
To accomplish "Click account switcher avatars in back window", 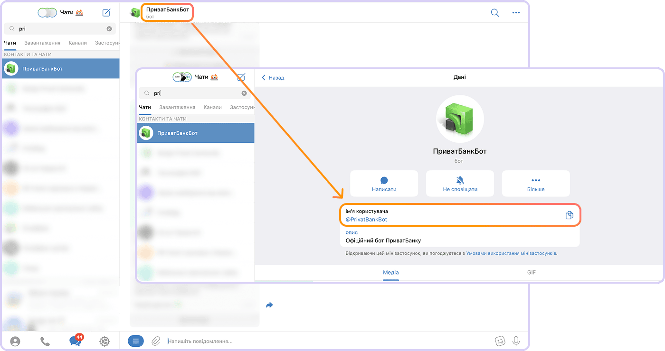I will pos(47,13).
